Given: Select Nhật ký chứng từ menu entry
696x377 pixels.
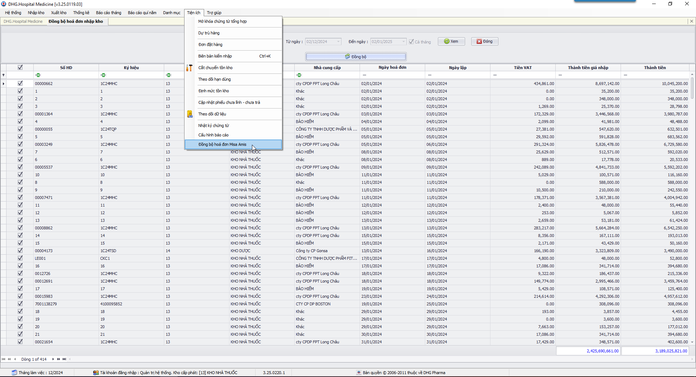Looking at the screenshot, I should click(233, 126).
